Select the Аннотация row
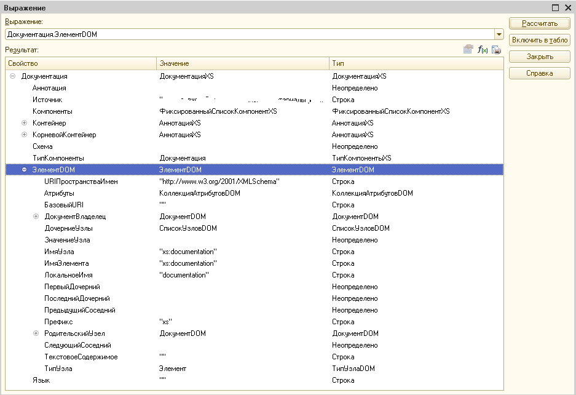This screenshot has width=576, height=395. coord(254,88)
